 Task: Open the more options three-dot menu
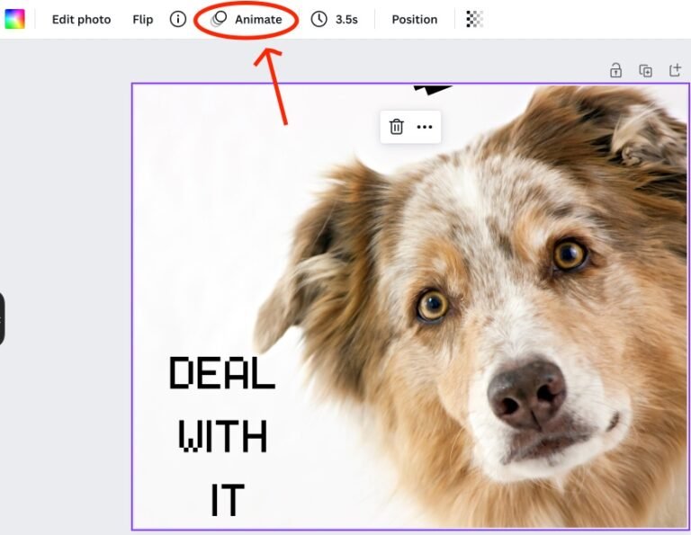[x=425, y=127]
